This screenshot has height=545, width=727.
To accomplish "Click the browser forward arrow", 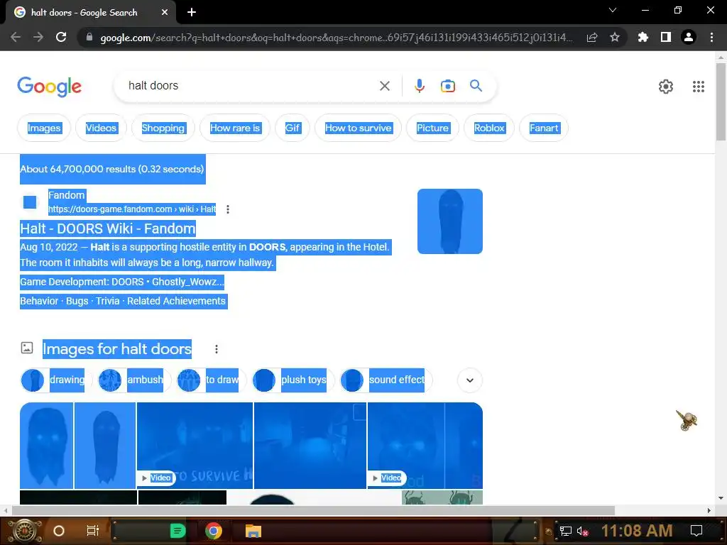I will (x=38, y=37).
